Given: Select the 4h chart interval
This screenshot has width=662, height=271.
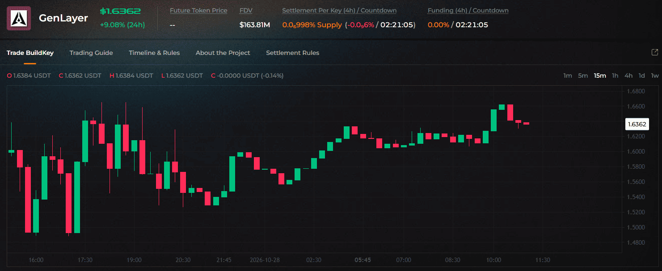Looking at the screenshot, I should [x=628, y=75].
